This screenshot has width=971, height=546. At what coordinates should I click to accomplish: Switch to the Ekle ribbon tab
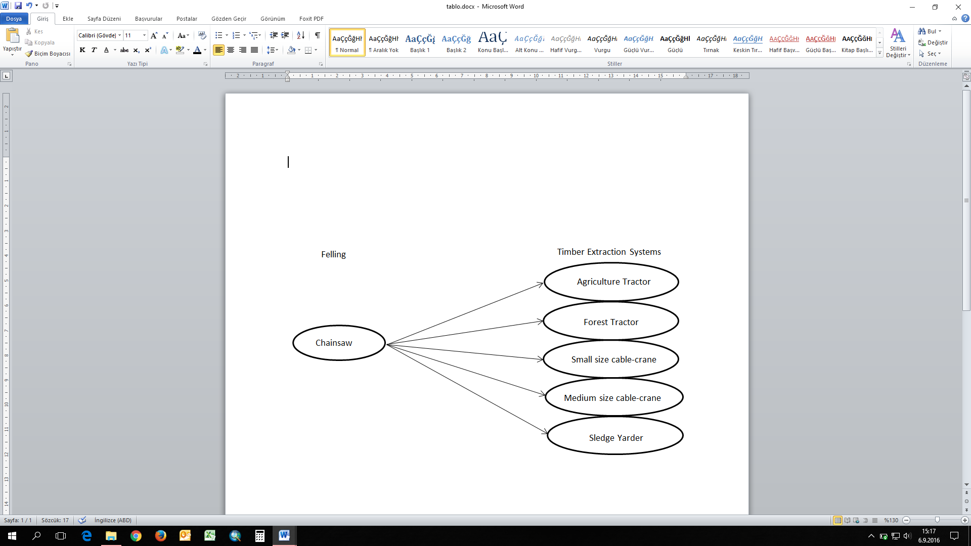click(x=68, y=19)
